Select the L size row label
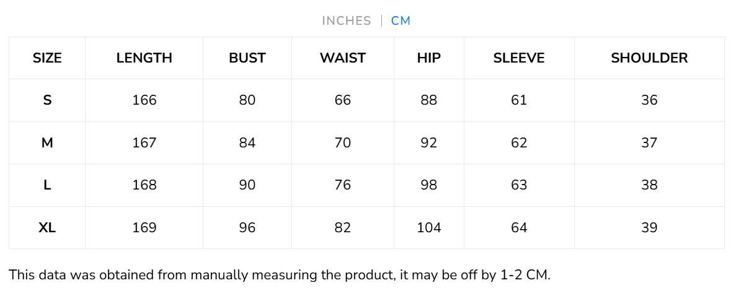 [47, 185]
